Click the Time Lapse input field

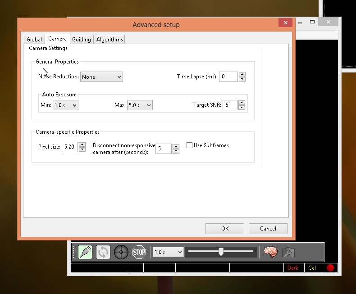(x=228, y=77)
